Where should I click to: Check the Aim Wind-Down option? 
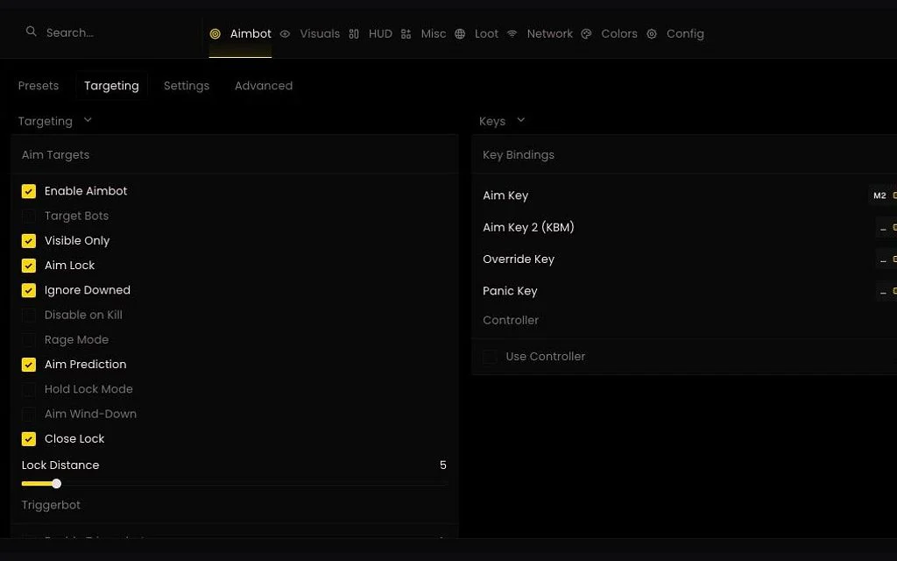pos(29,414)
